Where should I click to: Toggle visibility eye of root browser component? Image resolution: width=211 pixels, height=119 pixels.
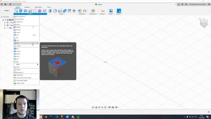6,20
